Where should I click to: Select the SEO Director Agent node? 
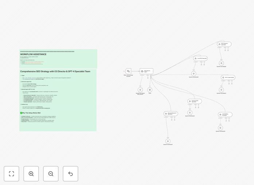(x=146, y=71)
